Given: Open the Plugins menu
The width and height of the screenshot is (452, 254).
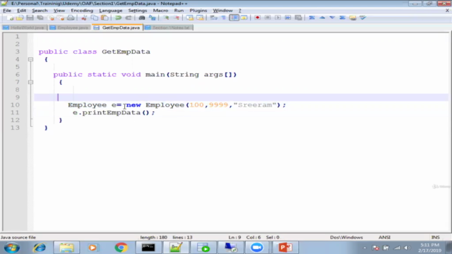Looking at the screenshot, I should (x=198, y=11).
